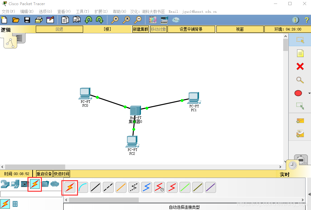
Task: Click the Redo arrow icon
Action: point(100,20)
